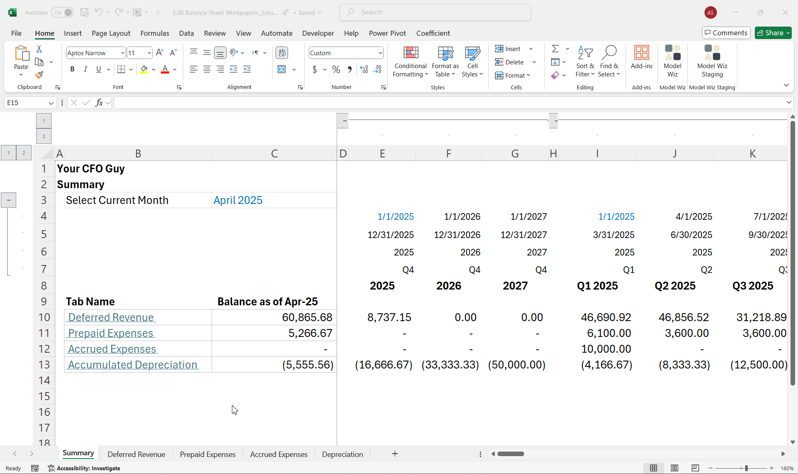Click the Share button
Screen dimensions: 798x474
pos(773,33)
